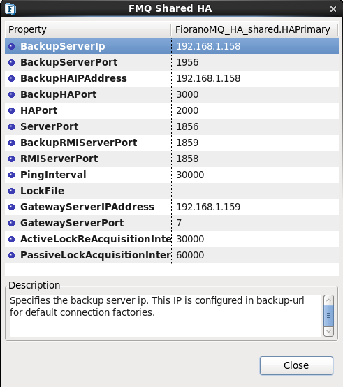Click the bullet icon beside GatewayServerPort
This screenshot has height=387, width=343.
point(12,223)
